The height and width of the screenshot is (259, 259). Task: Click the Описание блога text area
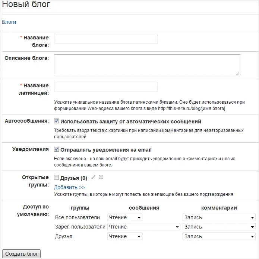coord(147,65)
